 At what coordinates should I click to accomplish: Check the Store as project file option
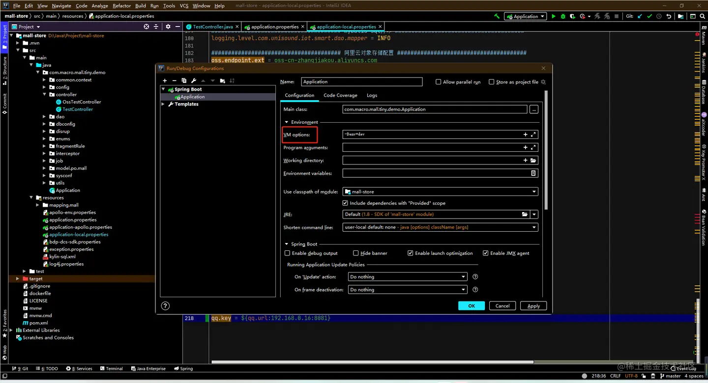pyautogui.click(x=491, y=82)
